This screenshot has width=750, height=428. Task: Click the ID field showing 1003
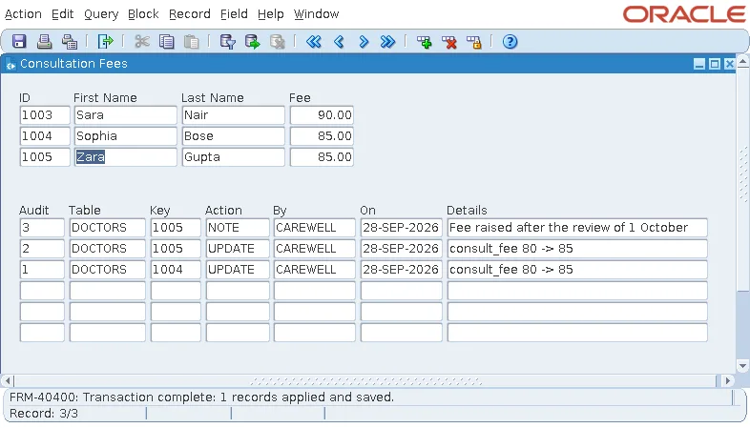pos(45,115)
